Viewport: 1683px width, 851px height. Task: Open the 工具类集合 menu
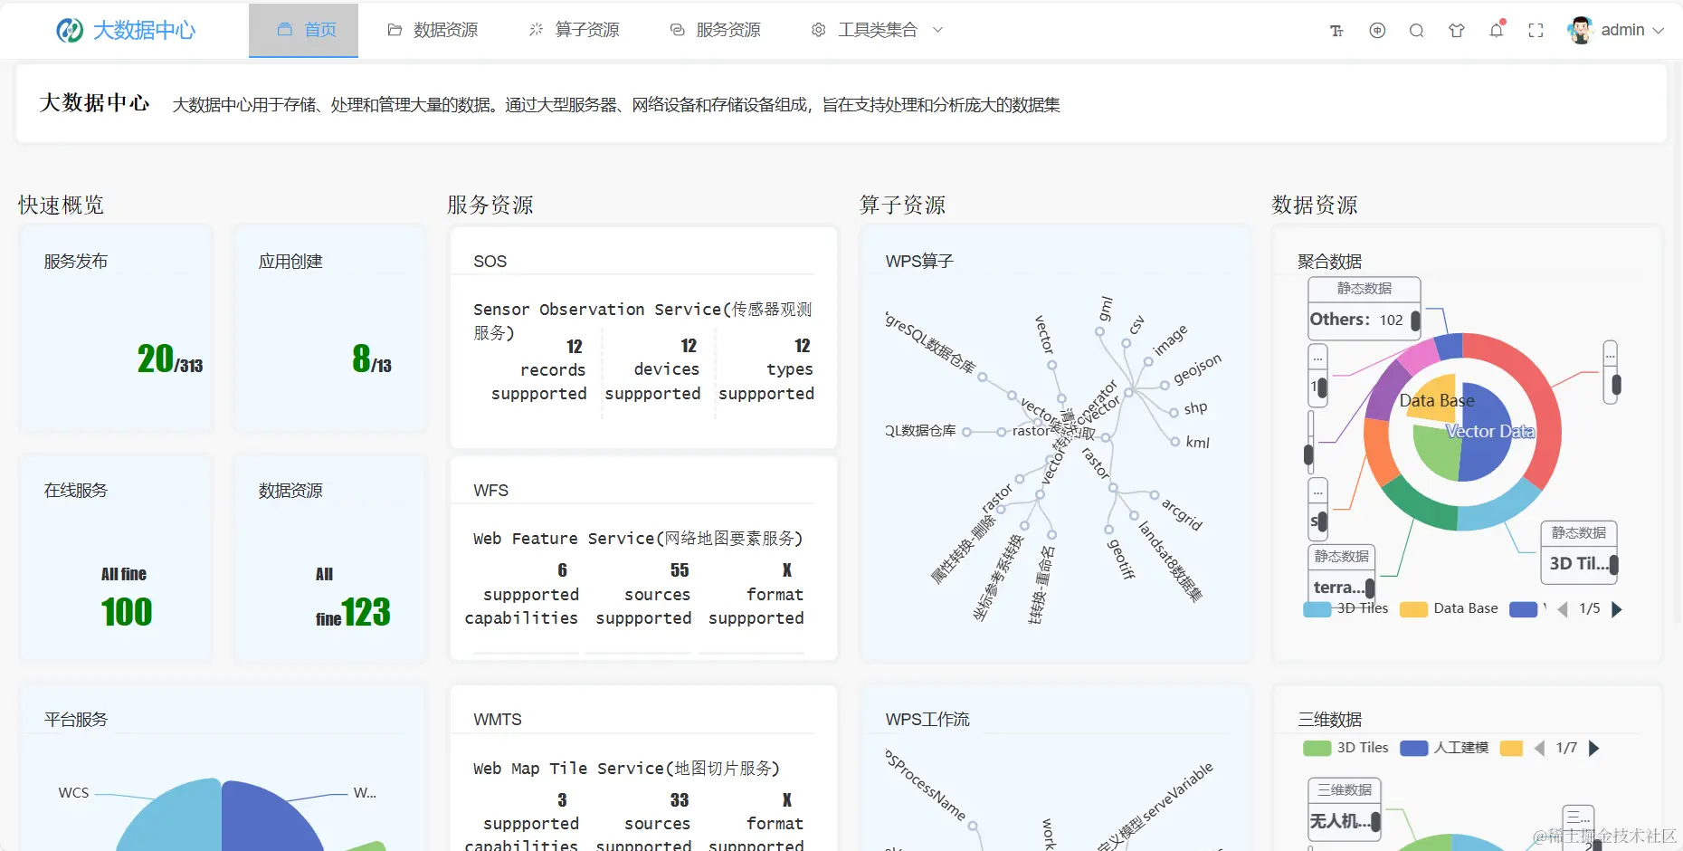coord(877,30)
